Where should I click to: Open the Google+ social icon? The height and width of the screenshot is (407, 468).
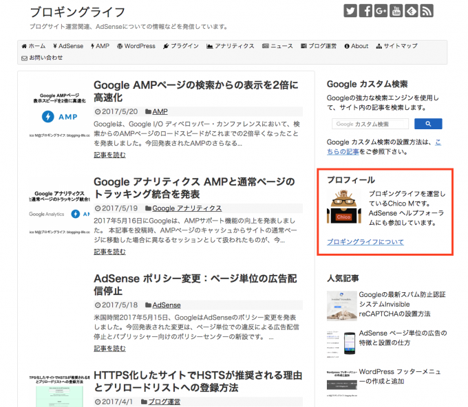381,11
